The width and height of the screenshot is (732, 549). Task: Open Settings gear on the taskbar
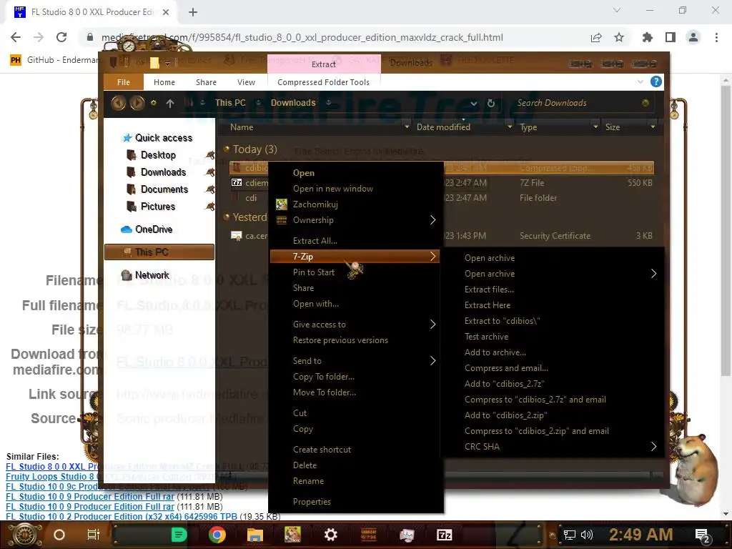coord(330,535)
